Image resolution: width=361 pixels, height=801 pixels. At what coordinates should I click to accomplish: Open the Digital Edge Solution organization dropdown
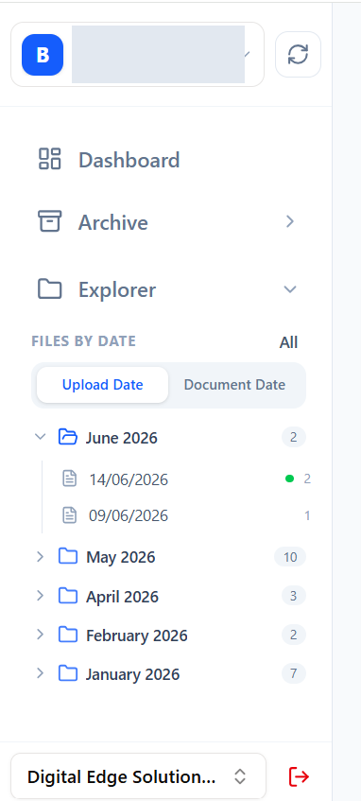[x=138, y=776]
